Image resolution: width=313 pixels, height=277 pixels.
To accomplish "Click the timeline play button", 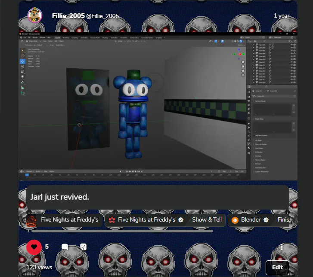I will click(136, 171).
